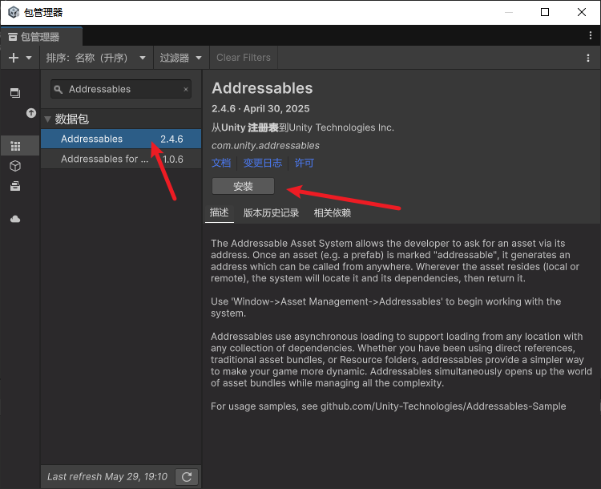Open the sort order dropdown 排序: 名称 (升序)
Image resolution: width=601 pixels, height=489 pixels.
click(x=96, y=58)
